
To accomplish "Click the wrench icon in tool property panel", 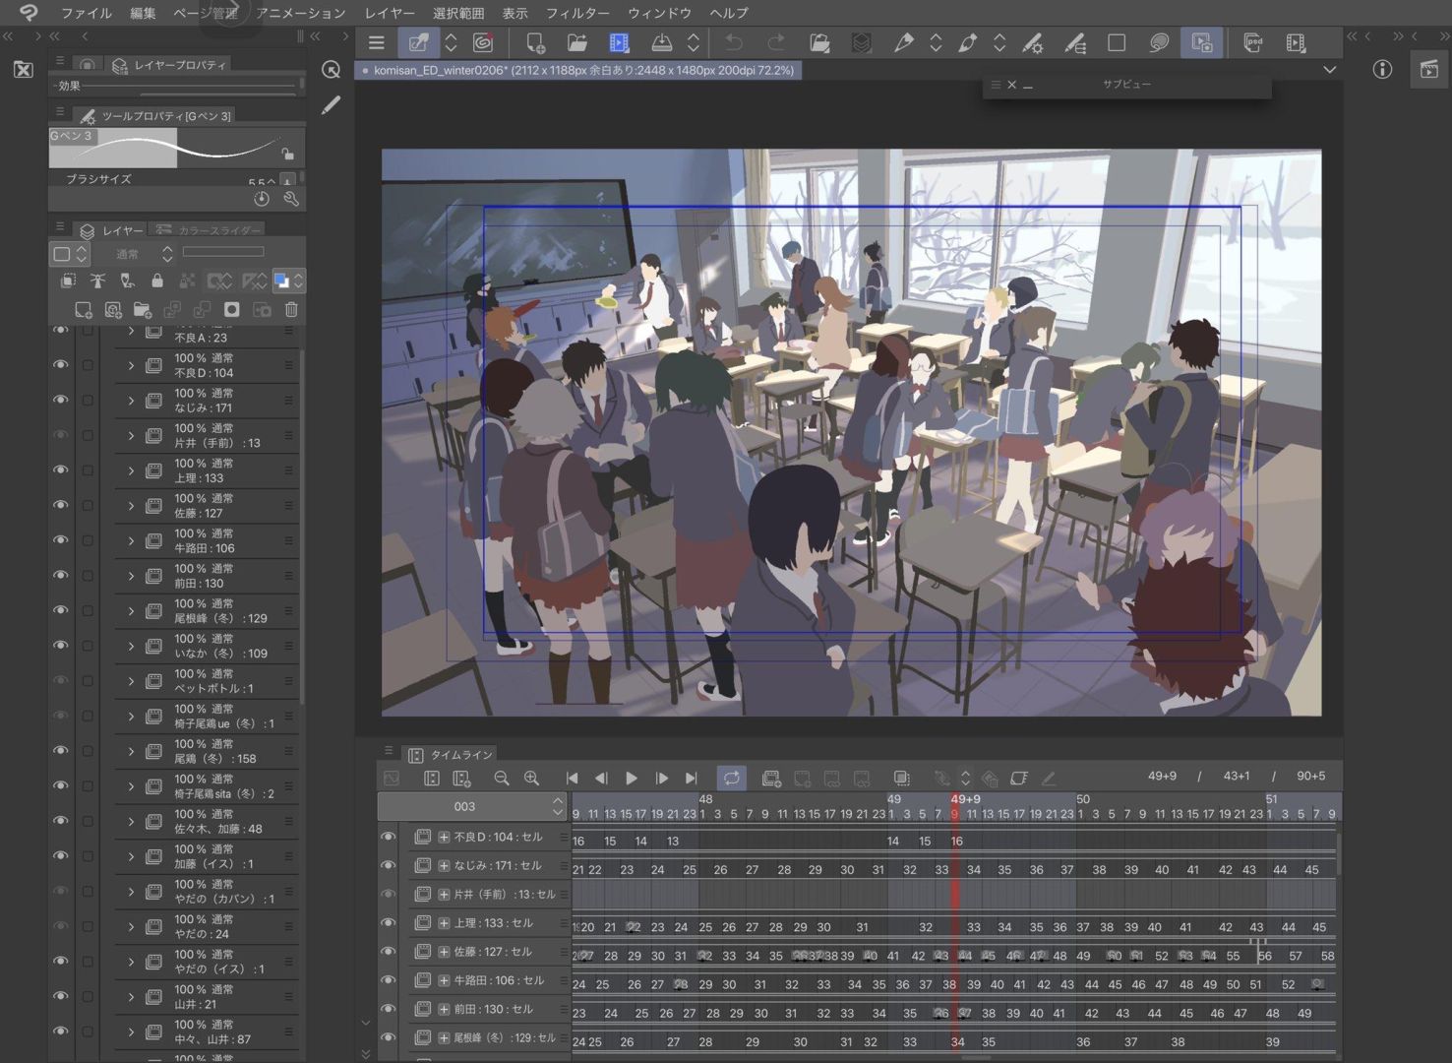I will click(x=291, y=199).
